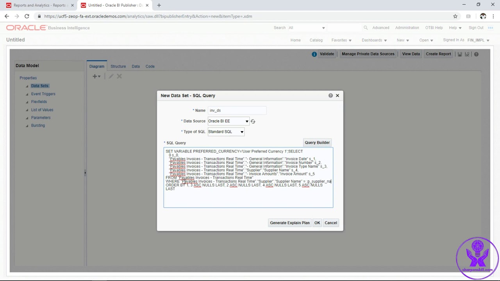The image size is (500, 281).
Task: Go to Home in navigation
Action: pos(296,40)
